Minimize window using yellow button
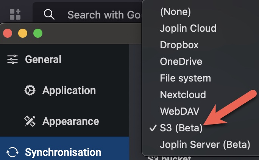The height and width of the screenshot is (160, 259). pyautogui.click(x=23, y=34)
